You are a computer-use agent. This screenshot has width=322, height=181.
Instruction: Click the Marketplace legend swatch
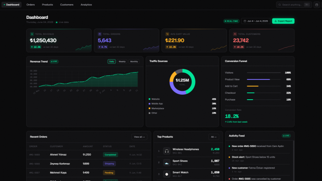[x=149, y=108]
